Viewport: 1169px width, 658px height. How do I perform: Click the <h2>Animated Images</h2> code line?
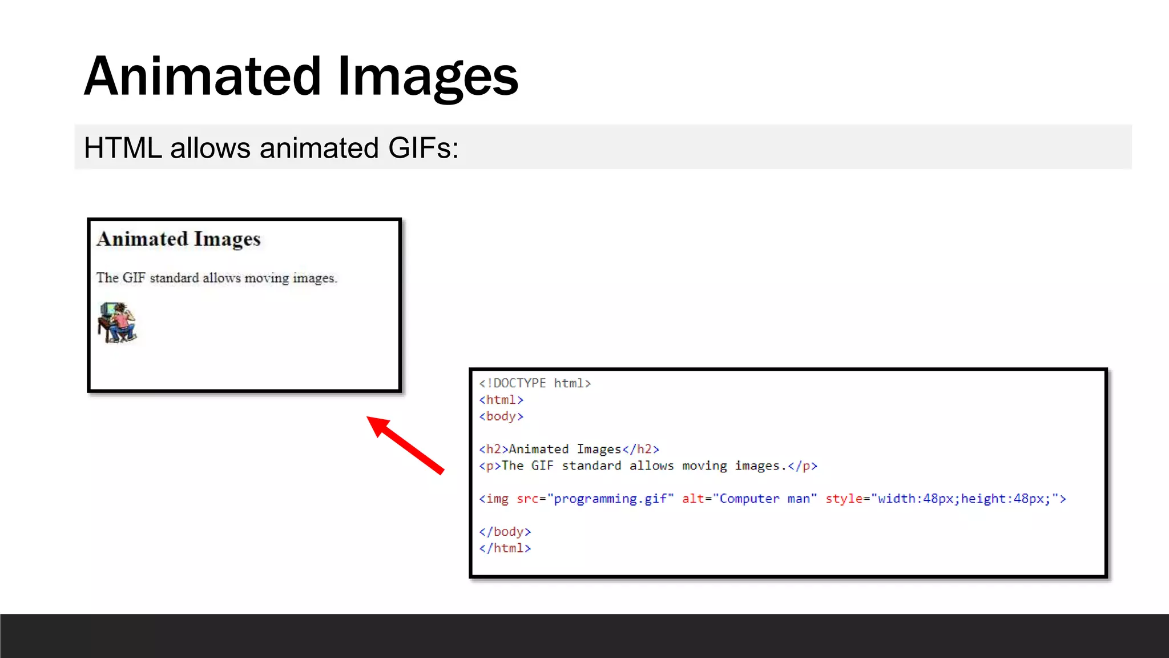569,450
